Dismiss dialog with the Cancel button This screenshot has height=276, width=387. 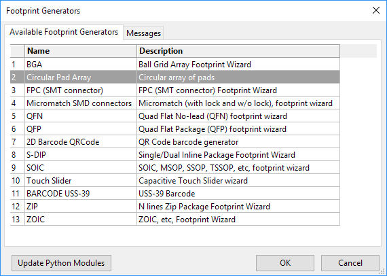(x=350, y=263)
